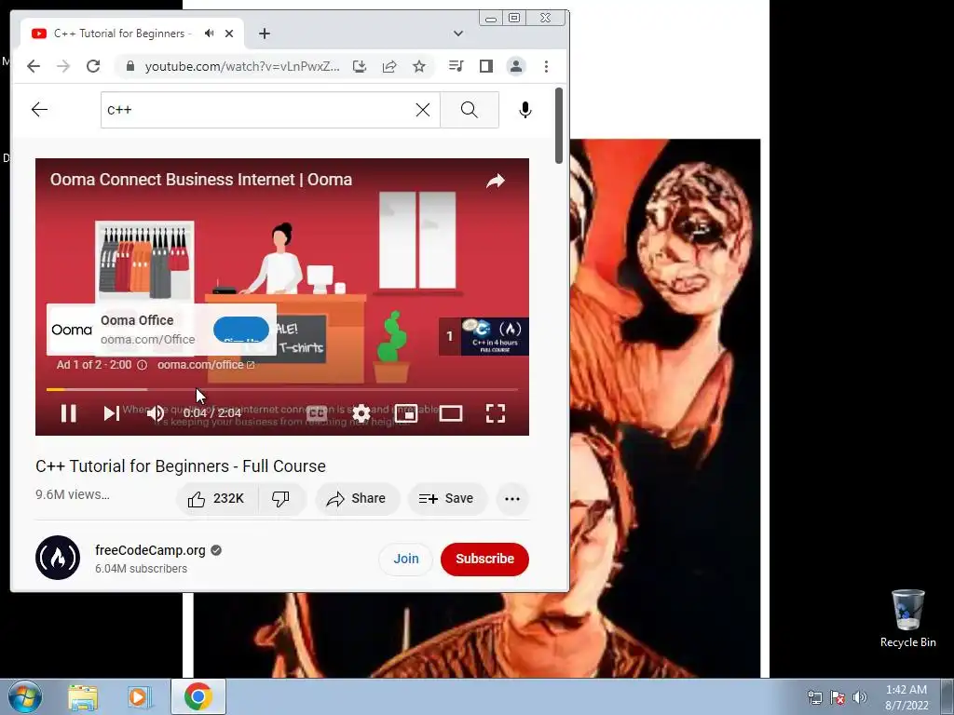Install the YouTube app from address bar
954x715 pixels.
[360, 66]
